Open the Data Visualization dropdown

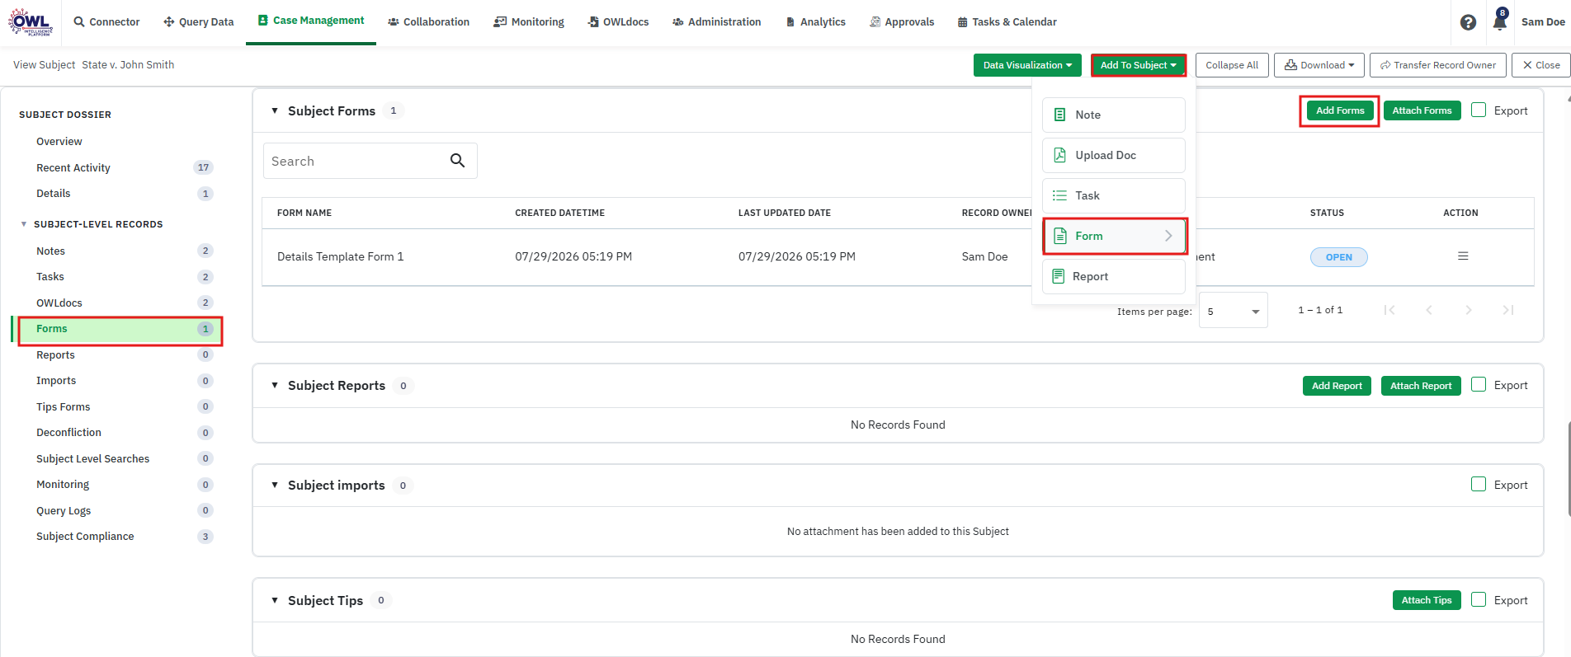[1027, 65]
